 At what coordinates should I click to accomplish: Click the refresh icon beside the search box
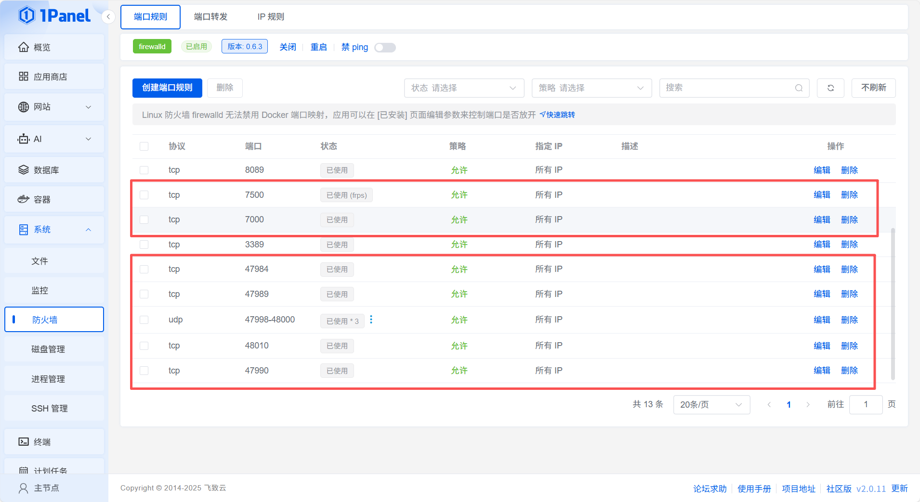(830, 88)
